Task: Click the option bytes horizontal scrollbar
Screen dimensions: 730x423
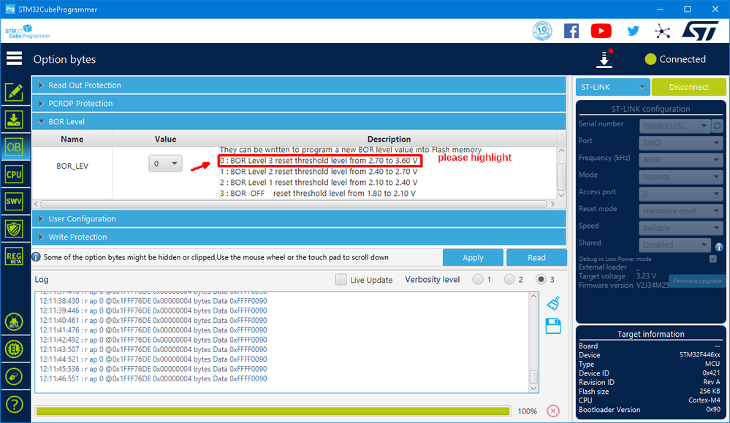Action: pyautogui.click(x=294, y=205)
